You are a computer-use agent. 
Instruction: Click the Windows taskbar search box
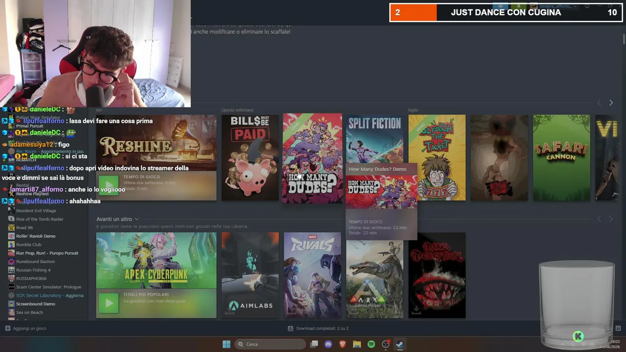pos(270,344)
